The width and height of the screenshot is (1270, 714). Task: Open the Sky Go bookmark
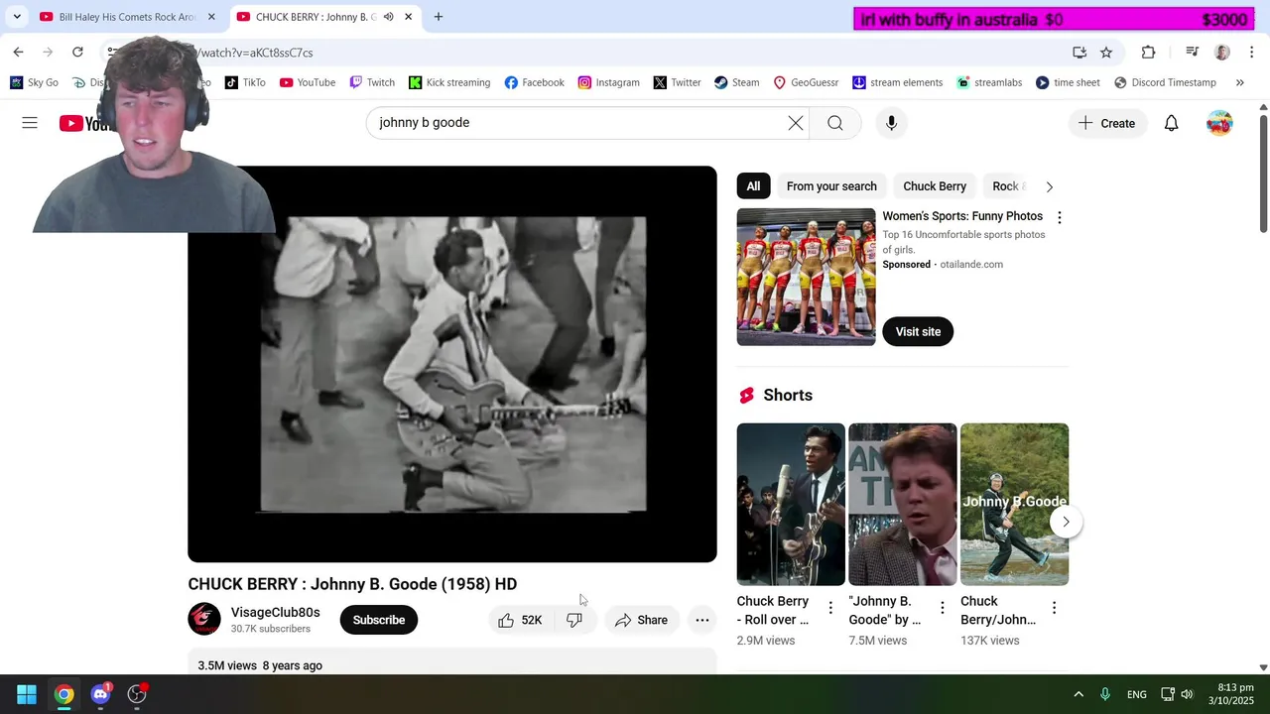35,82
